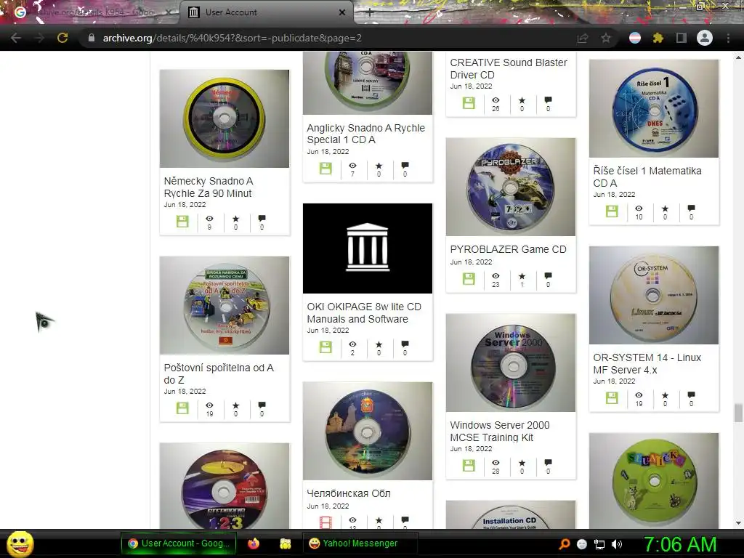744x558 pixels.
Task: Reviews bubble of OKI OKIPAGE item
Action: point(405,344)
